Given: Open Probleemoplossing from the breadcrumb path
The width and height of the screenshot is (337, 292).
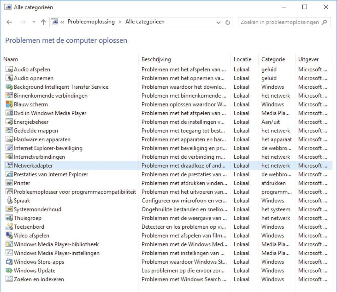Looking at the screenshot, I should pos(91,22).
